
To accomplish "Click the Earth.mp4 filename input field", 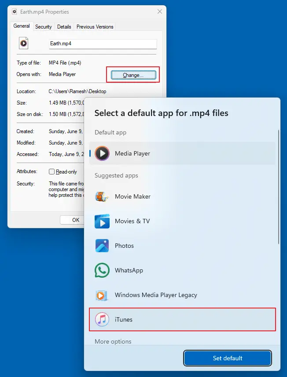I will [103, 44].
